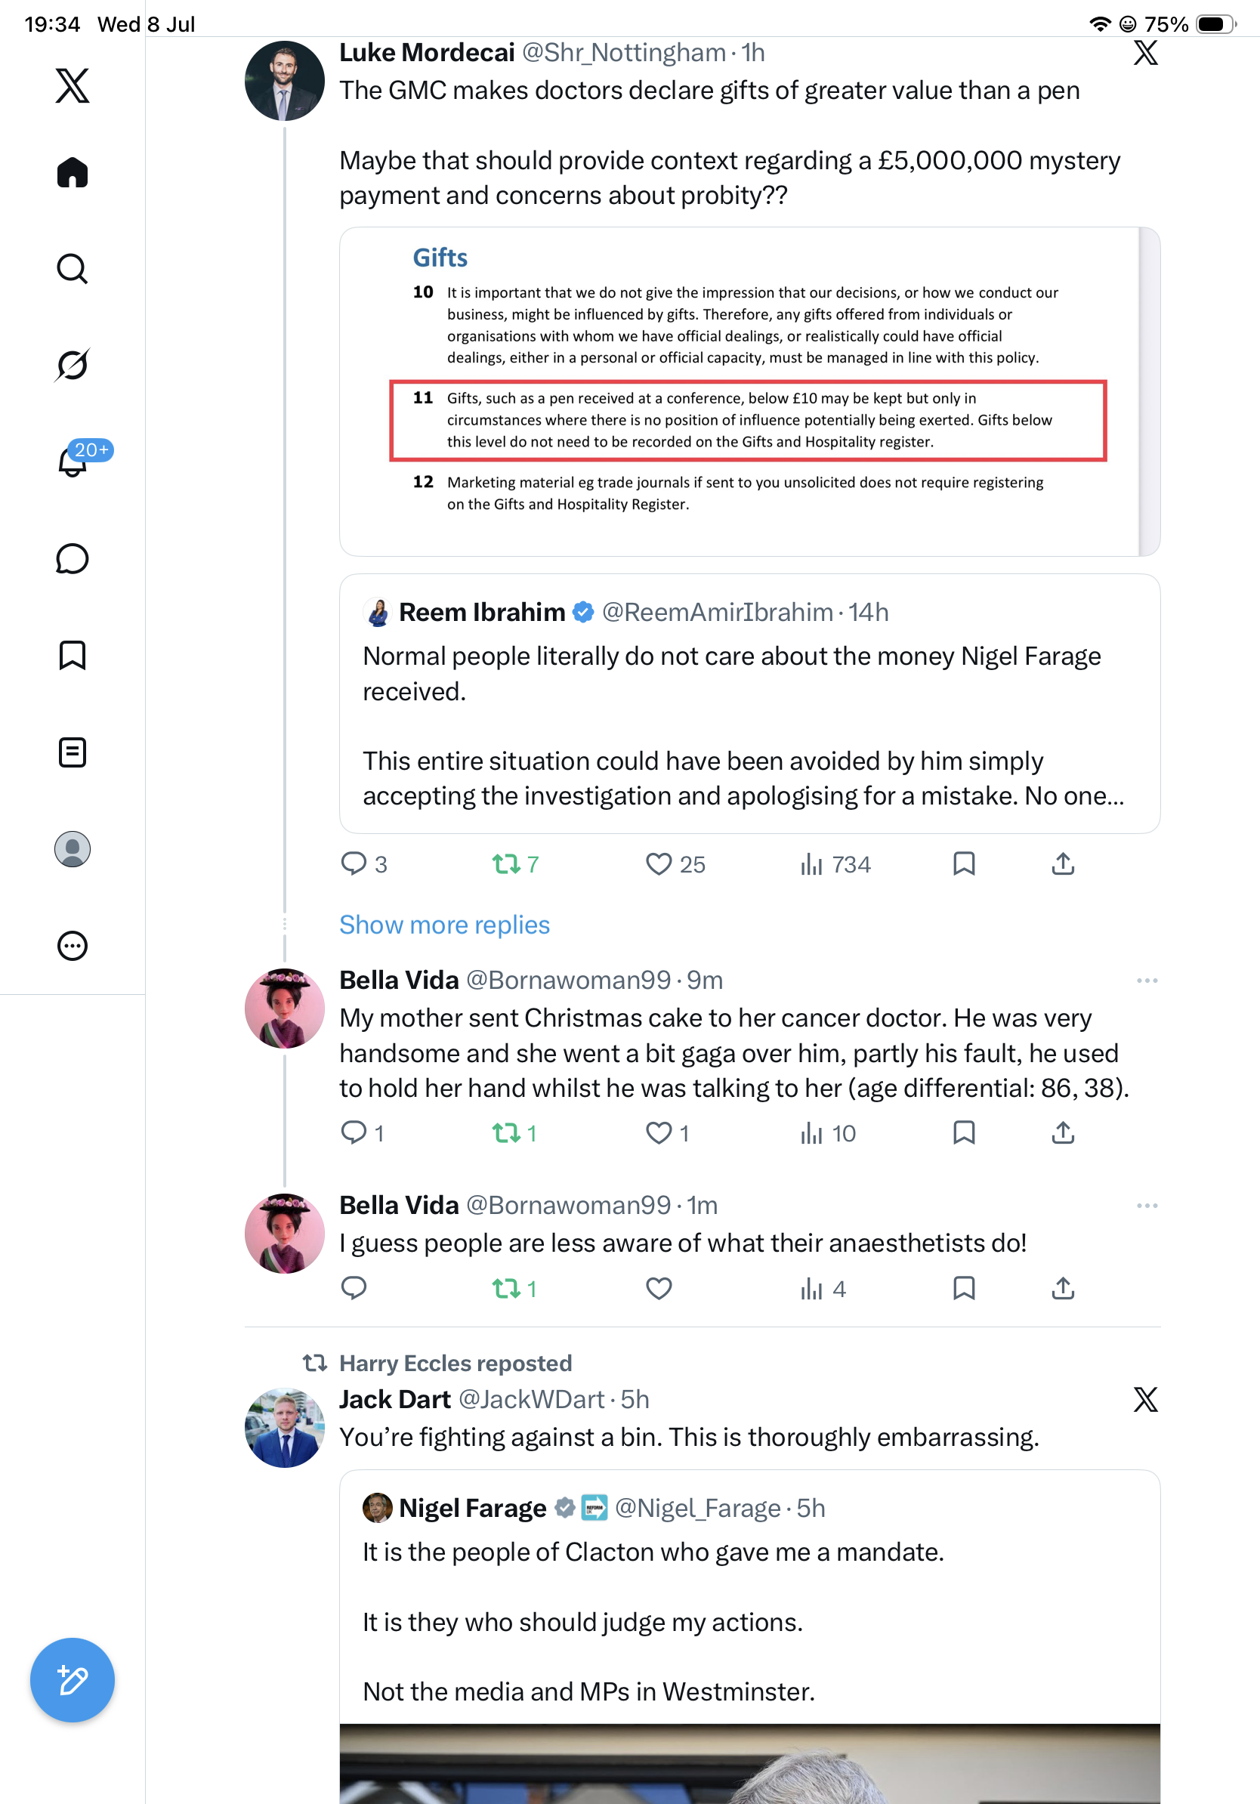Show more replies in the thread
Screen dimensions: 1260x1804
pyautogui.click(x=445, y=925)
